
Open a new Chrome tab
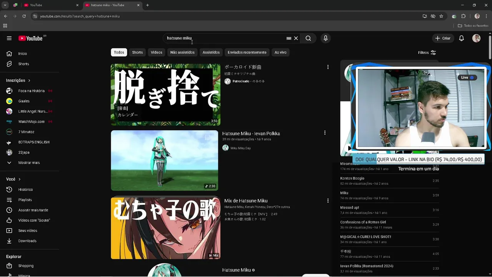[x=148, y=5]
